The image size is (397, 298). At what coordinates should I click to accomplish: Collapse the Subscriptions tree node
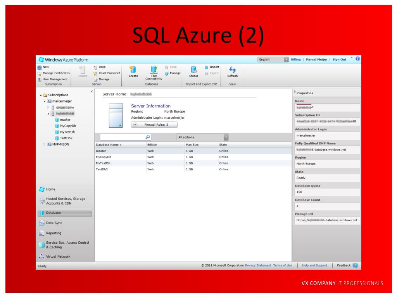(x=41, y=95)
